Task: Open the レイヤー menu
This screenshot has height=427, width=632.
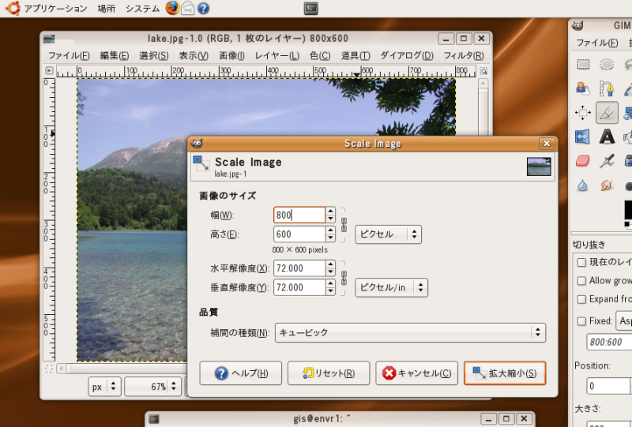Action: [276, 55]
